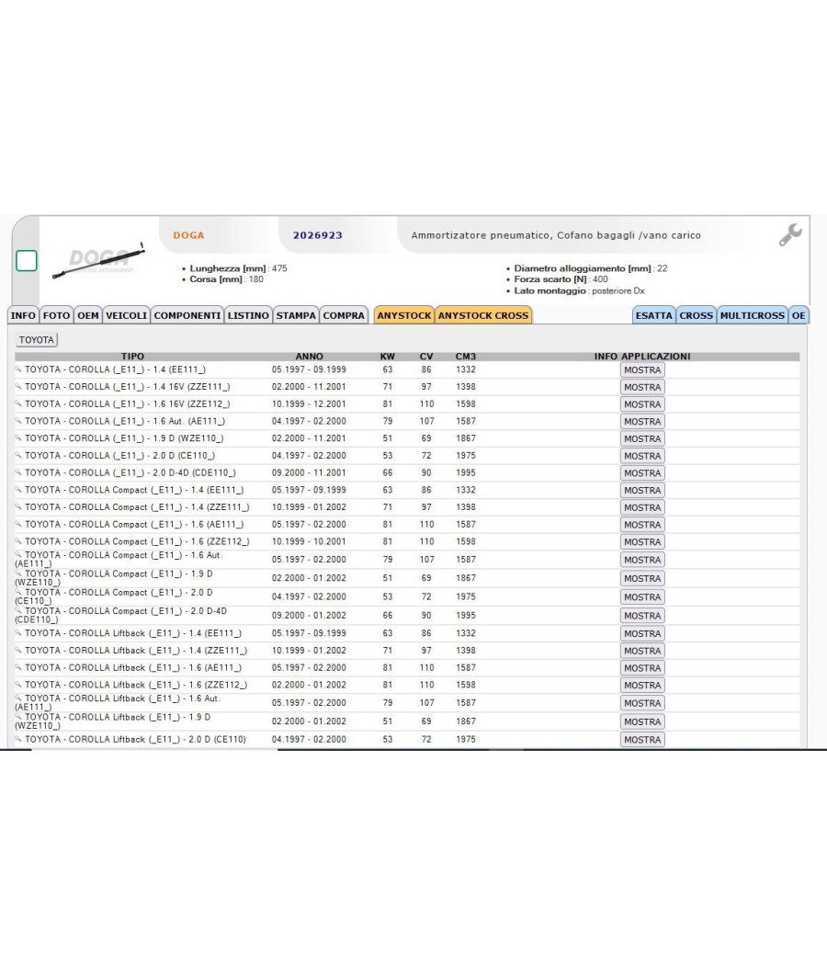This screenshot has height=965, width=827.
Task: Click MOSTRA for Corolla Compact 1.4 (EE111_)
Action: 642,491
